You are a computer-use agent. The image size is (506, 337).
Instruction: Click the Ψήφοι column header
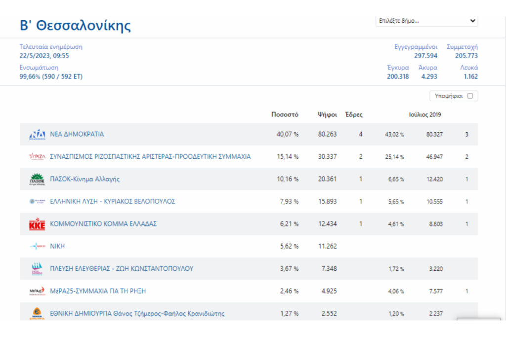(327, 114)
